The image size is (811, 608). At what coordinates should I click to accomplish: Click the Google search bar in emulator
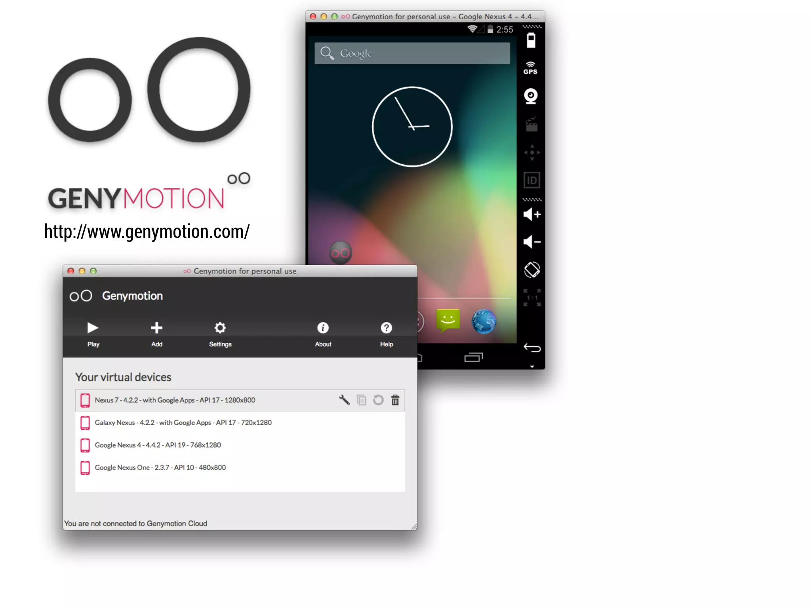412,53
